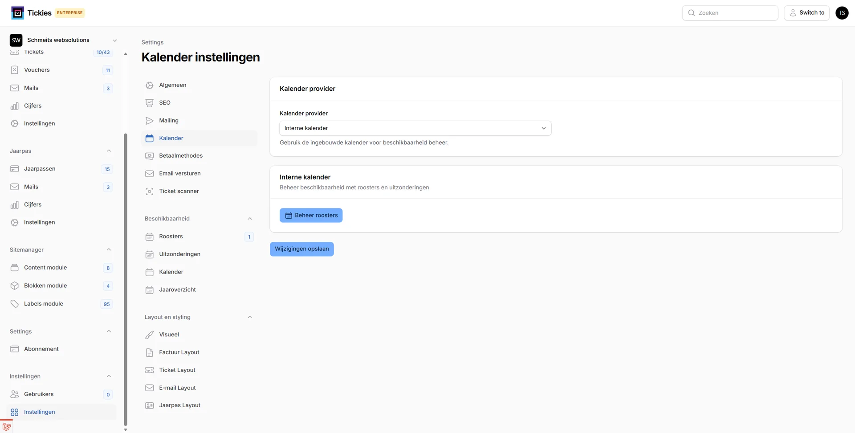
Task: Collapse the Sitemanager section
Action: [109, 249]
